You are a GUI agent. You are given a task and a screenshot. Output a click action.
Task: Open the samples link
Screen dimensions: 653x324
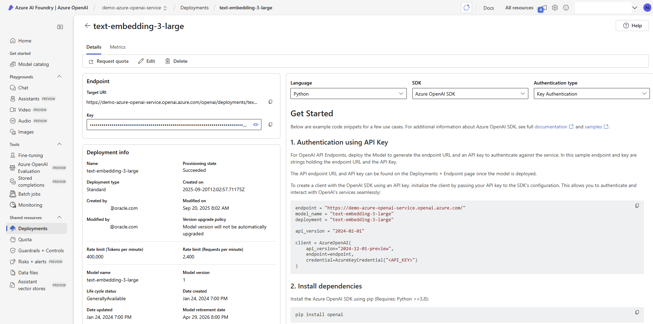coord(593,127)
